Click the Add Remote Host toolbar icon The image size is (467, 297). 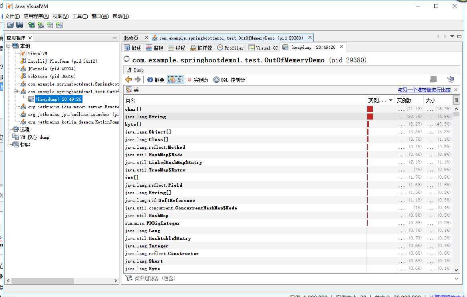(x=32, y=25)
